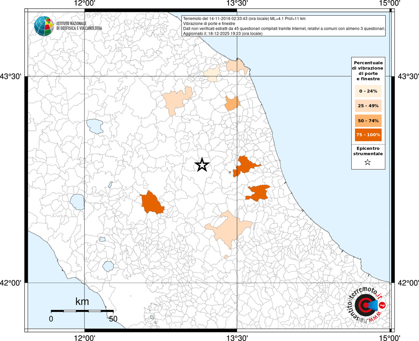Screen dimensions: 419x341
Task: Click the scale bar '0' label
Action: (x=51, y=319)
